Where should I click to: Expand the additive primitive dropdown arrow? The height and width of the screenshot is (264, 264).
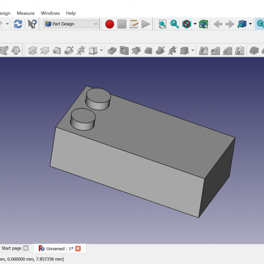click(x=102, y=51)
